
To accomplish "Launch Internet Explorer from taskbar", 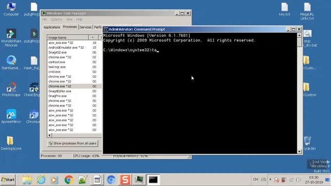I will (41, 180).
